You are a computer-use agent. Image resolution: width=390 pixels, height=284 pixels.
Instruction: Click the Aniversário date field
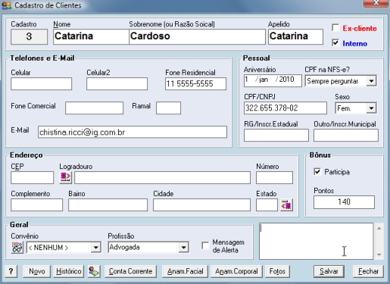pyautogui.click(x=273, y=80)
